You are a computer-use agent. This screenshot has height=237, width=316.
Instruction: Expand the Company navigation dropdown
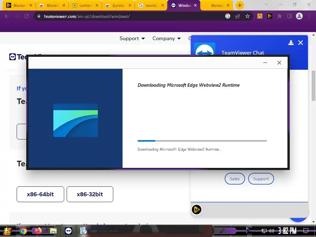166,39
